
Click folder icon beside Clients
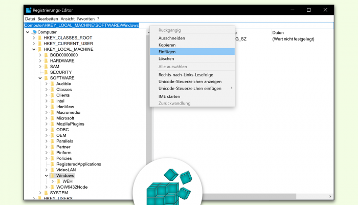click(x=53, y=95)
